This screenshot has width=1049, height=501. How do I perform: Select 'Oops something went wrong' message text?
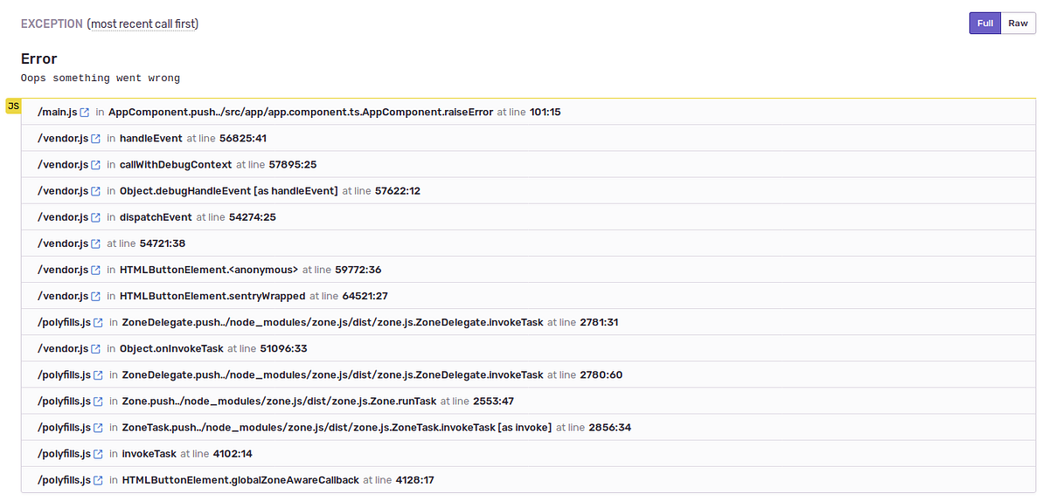101,79
